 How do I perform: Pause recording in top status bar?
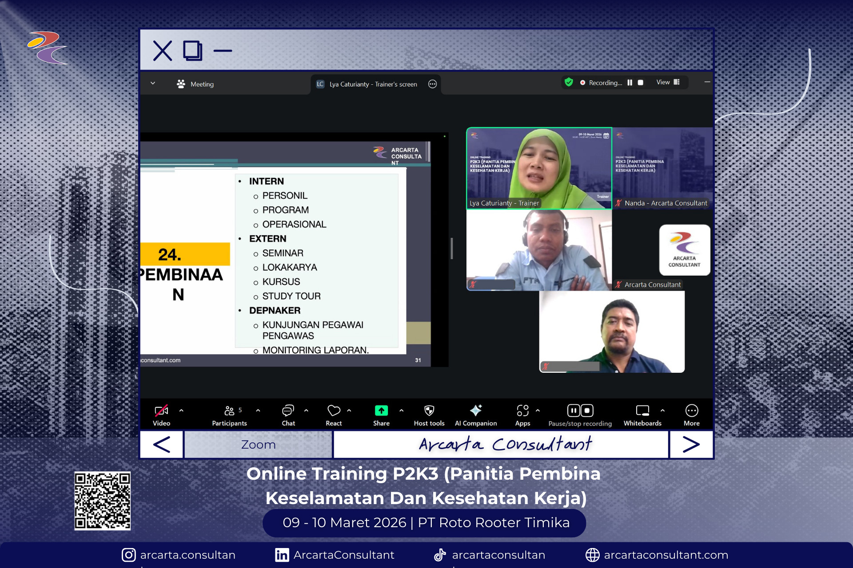click(x=630, y=83)
